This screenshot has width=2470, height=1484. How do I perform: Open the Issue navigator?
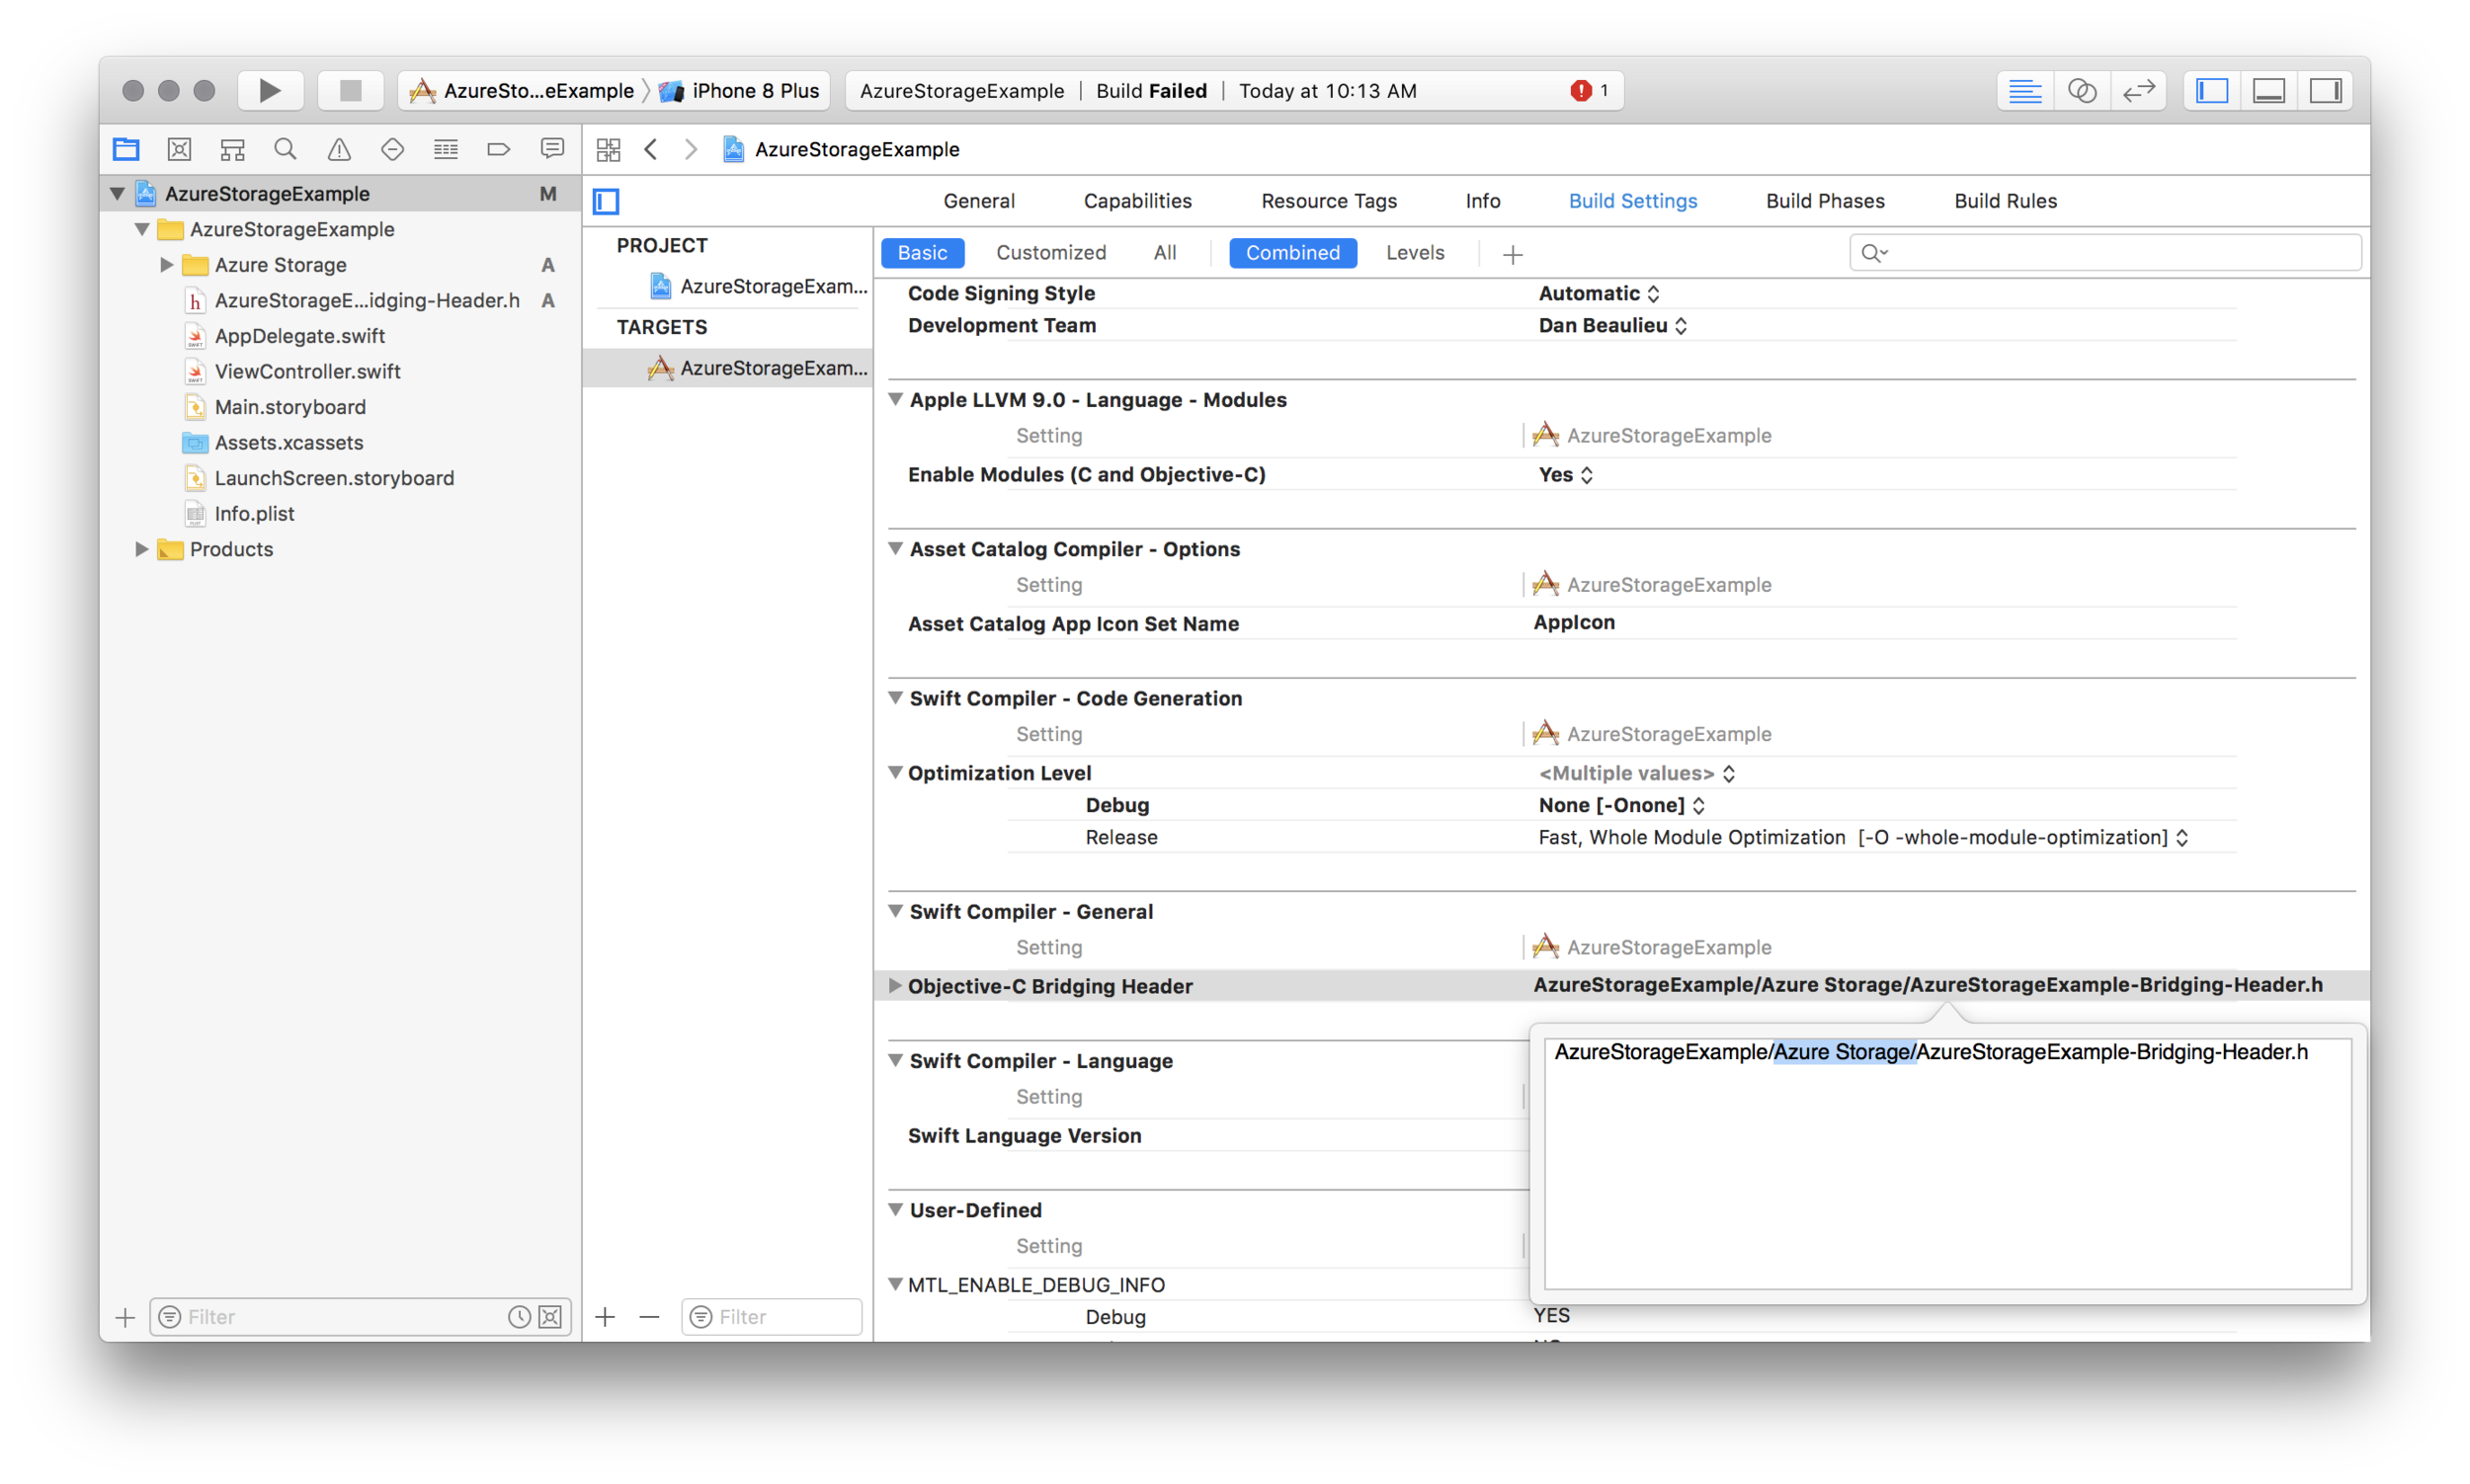(x=339, y=149)
